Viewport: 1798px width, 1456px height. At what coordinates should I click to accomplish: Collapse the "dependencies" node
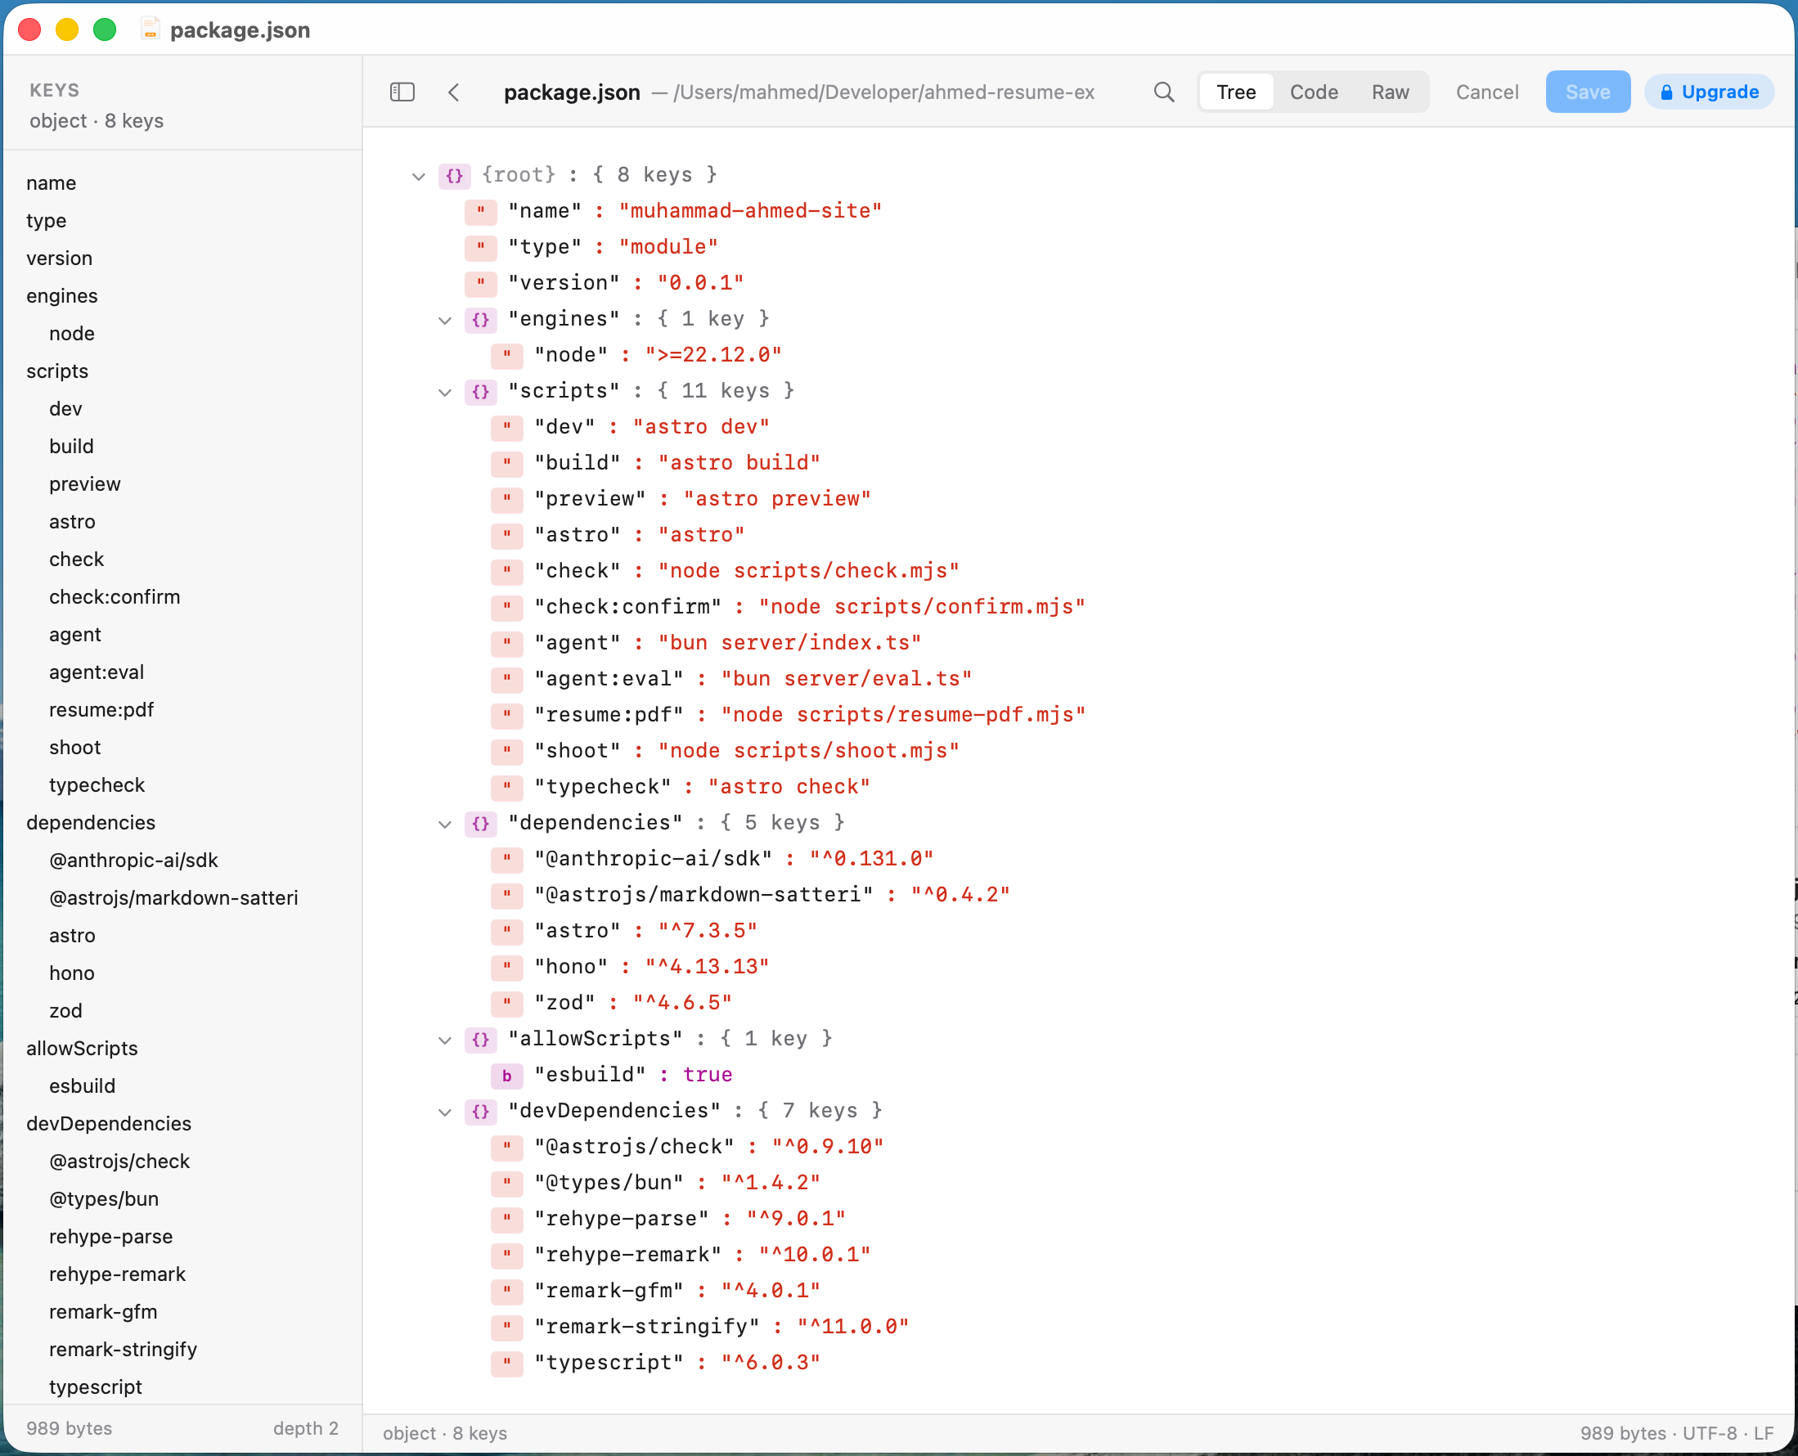(444, 825)
